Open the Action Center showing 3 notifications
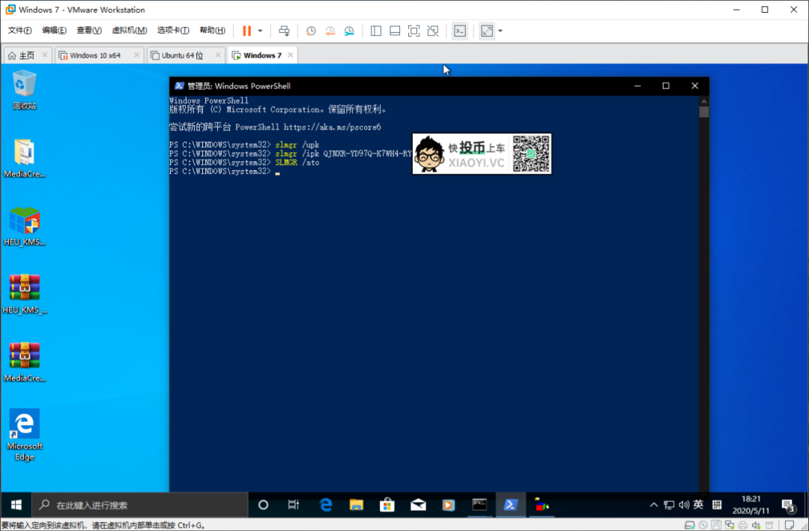809x531 pixels. pyautogui.click(x=789, y=505)
